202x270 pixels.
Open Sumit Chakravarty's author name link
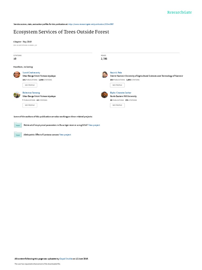tap(31, 73)
